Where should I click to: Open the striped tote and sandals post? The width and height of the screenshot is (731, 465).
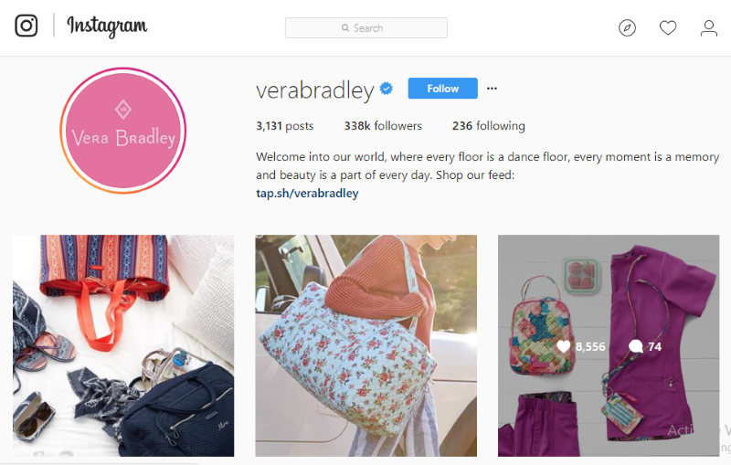(x=123, y=345)
